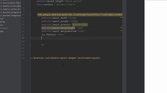
Task: Click the "match_parent" layout_height value at the top
Action: (74, 1)
